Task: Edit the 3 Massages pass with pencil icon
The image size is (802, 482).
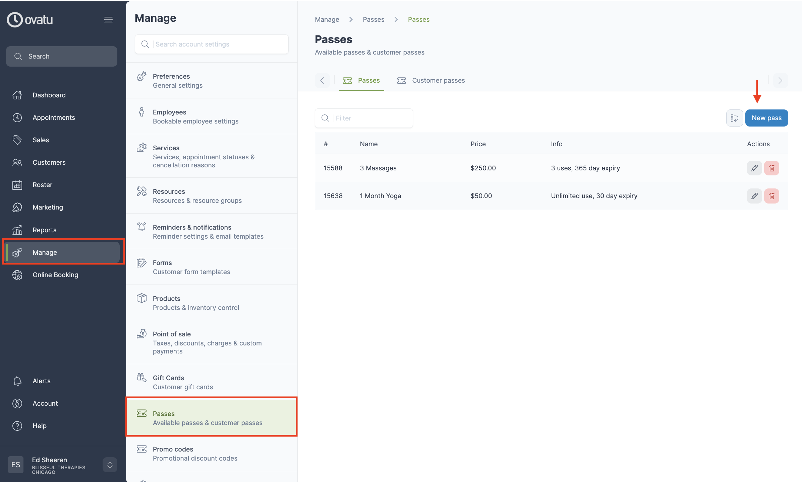Action: (754, 168)
